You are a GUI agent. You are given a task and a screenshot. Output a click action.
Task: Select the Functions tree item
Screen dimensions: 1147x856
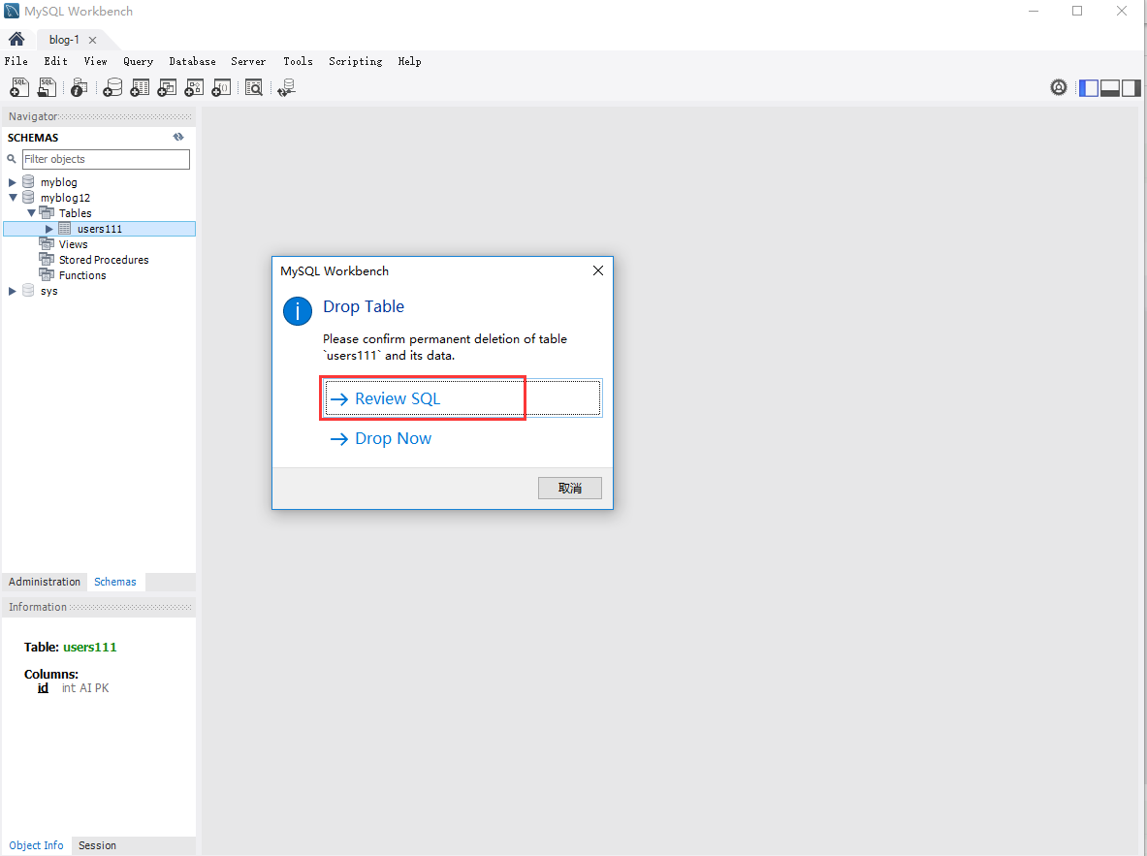click(x=82, y=275)
